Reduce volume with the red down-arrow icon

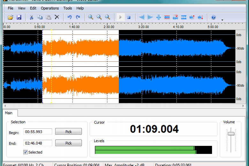coord(200,17)
